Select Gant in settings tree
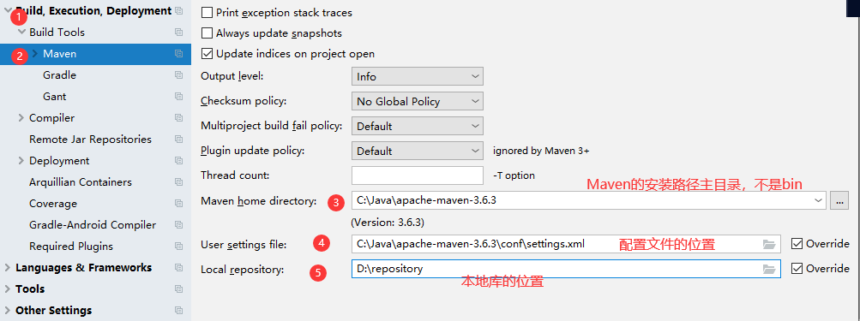 (54, 97)
